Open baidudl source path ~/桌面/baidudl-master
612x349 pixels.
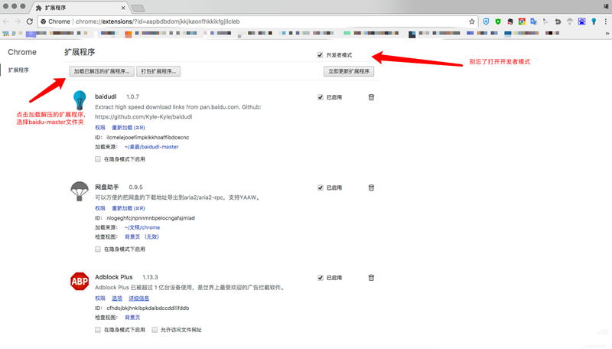pos(151,147)
